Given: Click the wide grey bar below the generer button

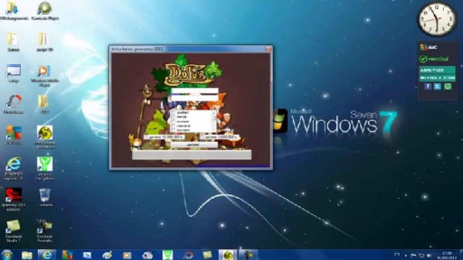Looking at the screenshot, I should click(191, 155).
